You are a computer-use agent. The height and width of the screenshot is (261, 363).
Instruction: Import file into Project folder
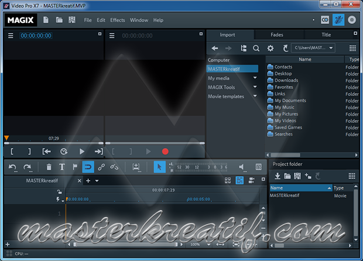[278, 176]
